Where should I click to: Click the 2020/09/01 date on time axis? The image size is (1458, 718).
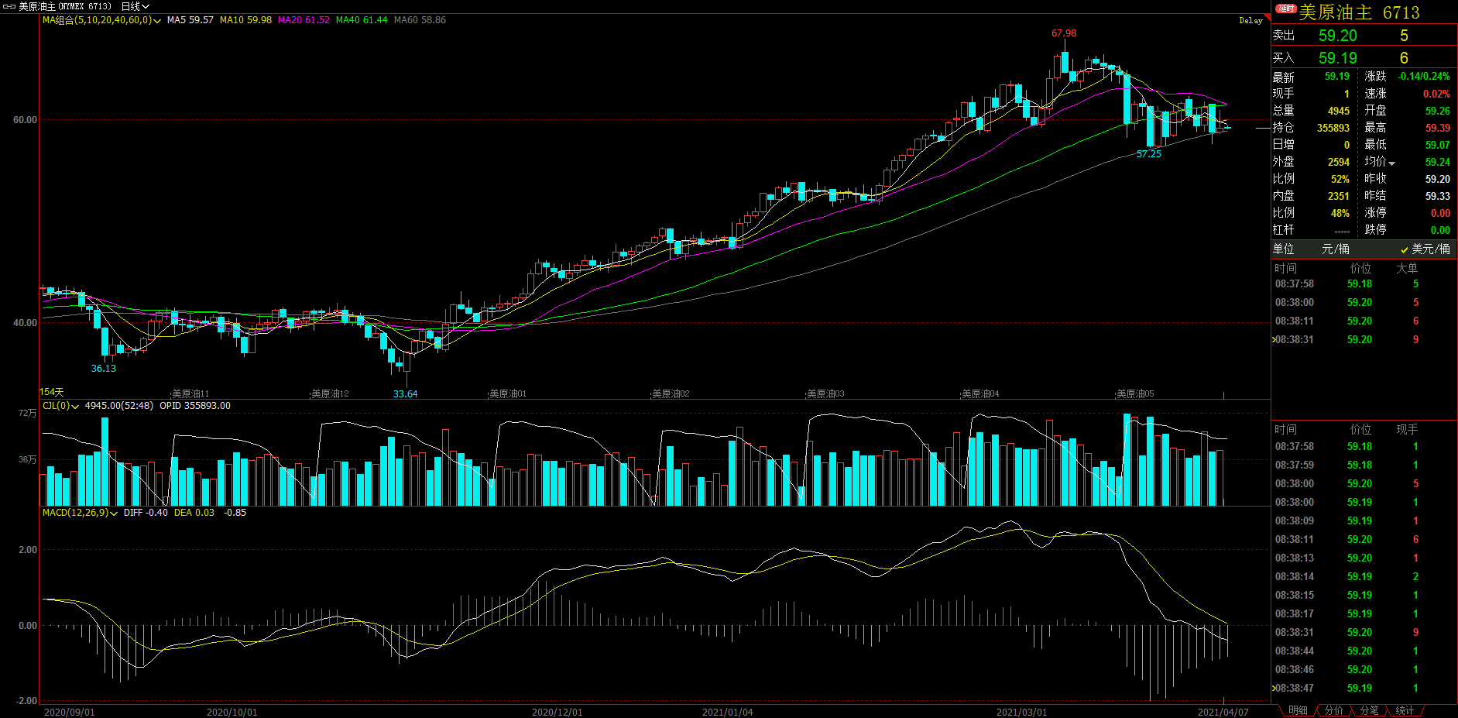coord(69,713)
